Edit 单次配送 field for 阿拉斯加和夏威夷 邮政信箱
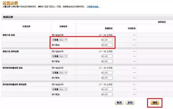 (x=108, y=94)
